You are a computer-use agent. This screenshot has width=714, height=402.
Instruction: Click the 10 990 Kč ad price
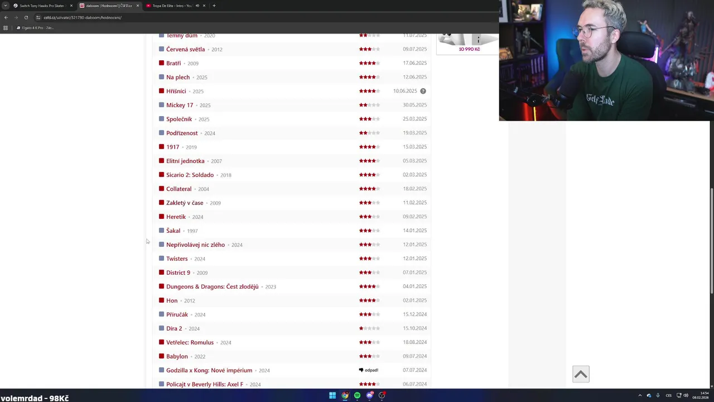469,49
